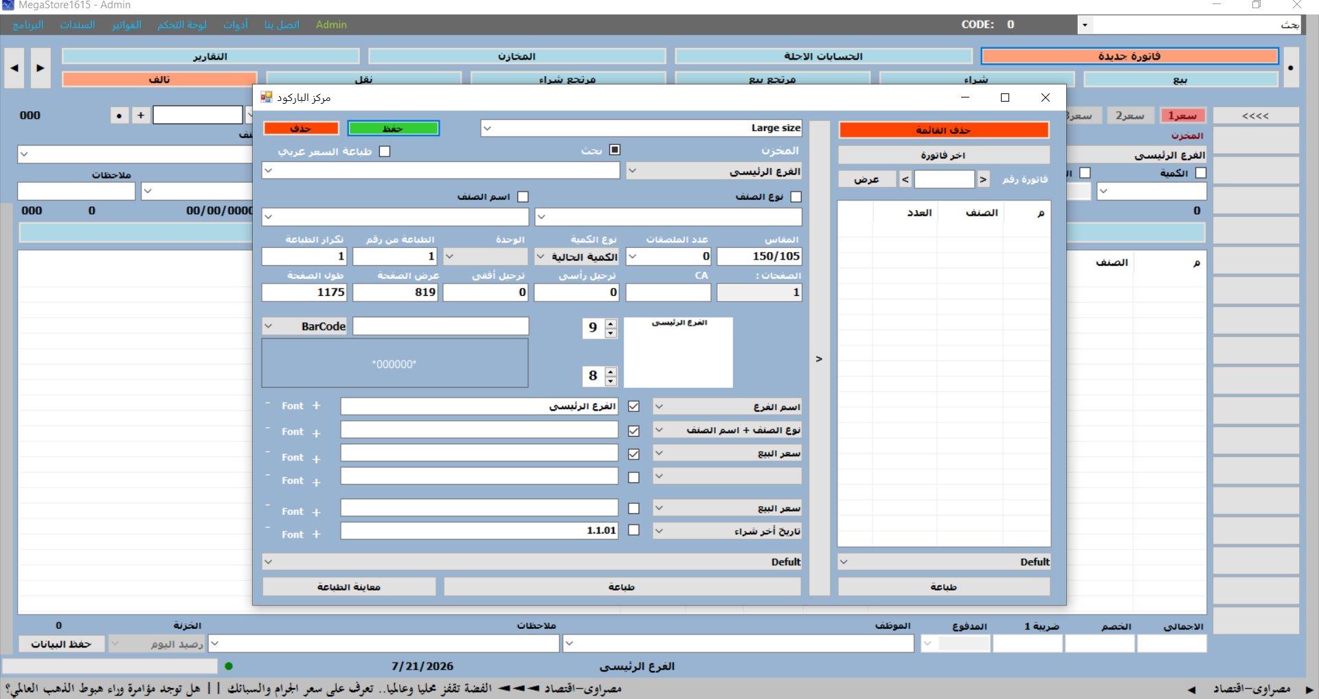Open the الكمية الحالية quantity type dropdown
Screen dimensions: 1319x699
click(541, 257)
